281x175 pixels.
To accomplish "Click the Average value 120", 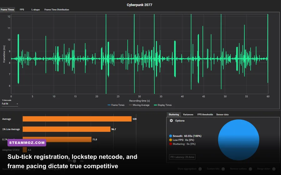I will (x=134, y=119).
